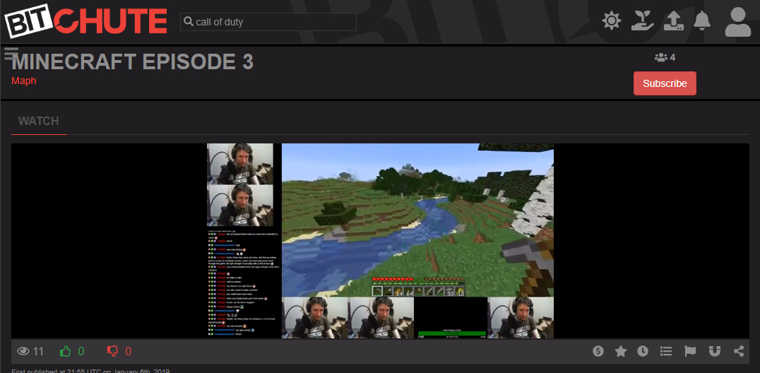Click the green like count 0
This screenshot has height=373, width=760.
point(81,351)
